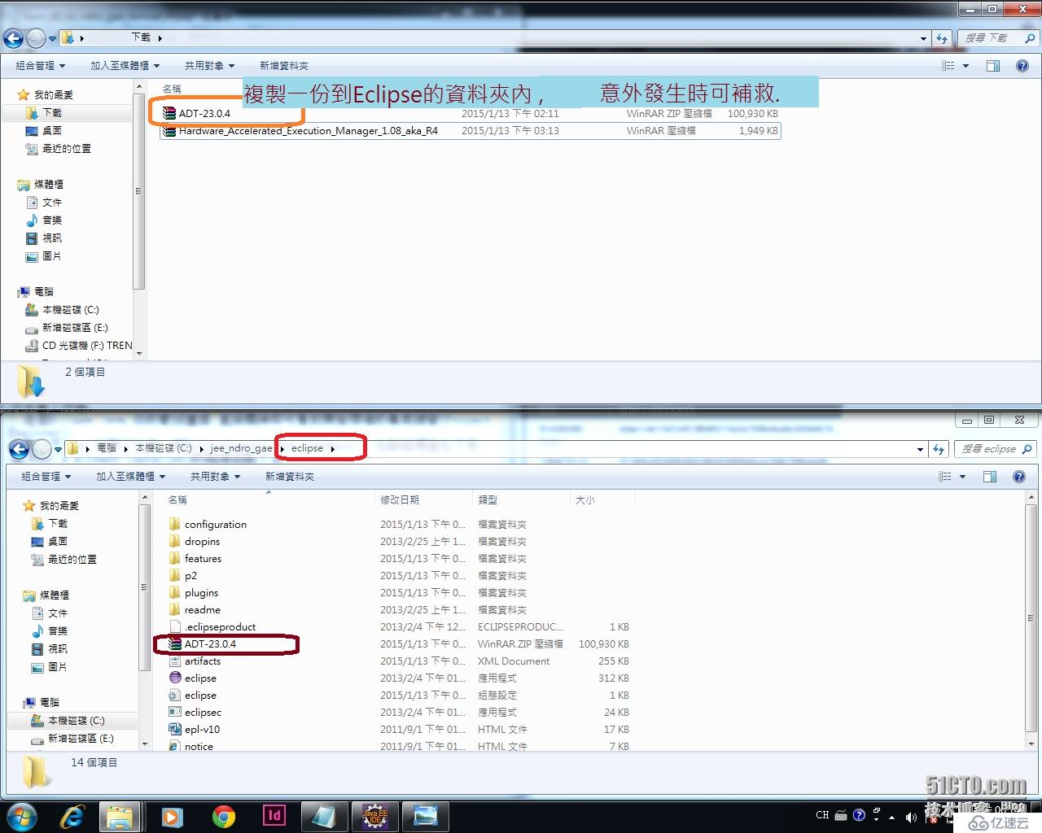Select 本機磁碟 (C:) in eclipse window sidebar
This screenshot has height=833, width=1042.
[x=76, y=721]
